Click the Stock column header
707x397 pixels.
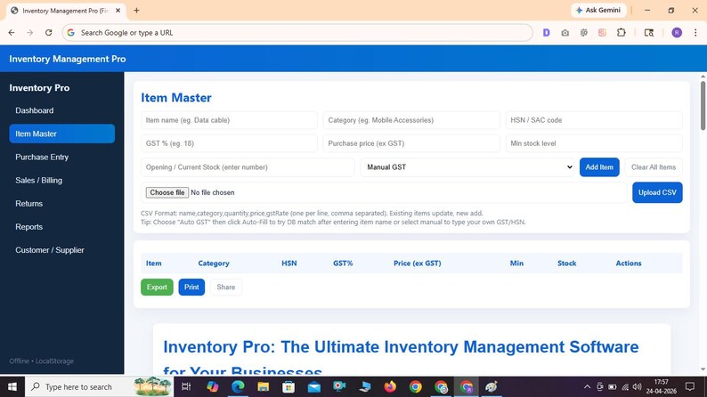pyautogui.click(x=567, y=263)
